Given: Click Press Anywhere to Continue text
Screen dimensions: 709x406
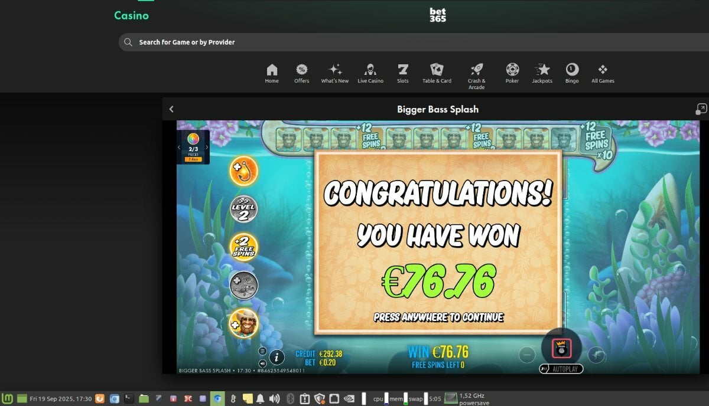Looking at the screenshot, I should tap(438, 317).
